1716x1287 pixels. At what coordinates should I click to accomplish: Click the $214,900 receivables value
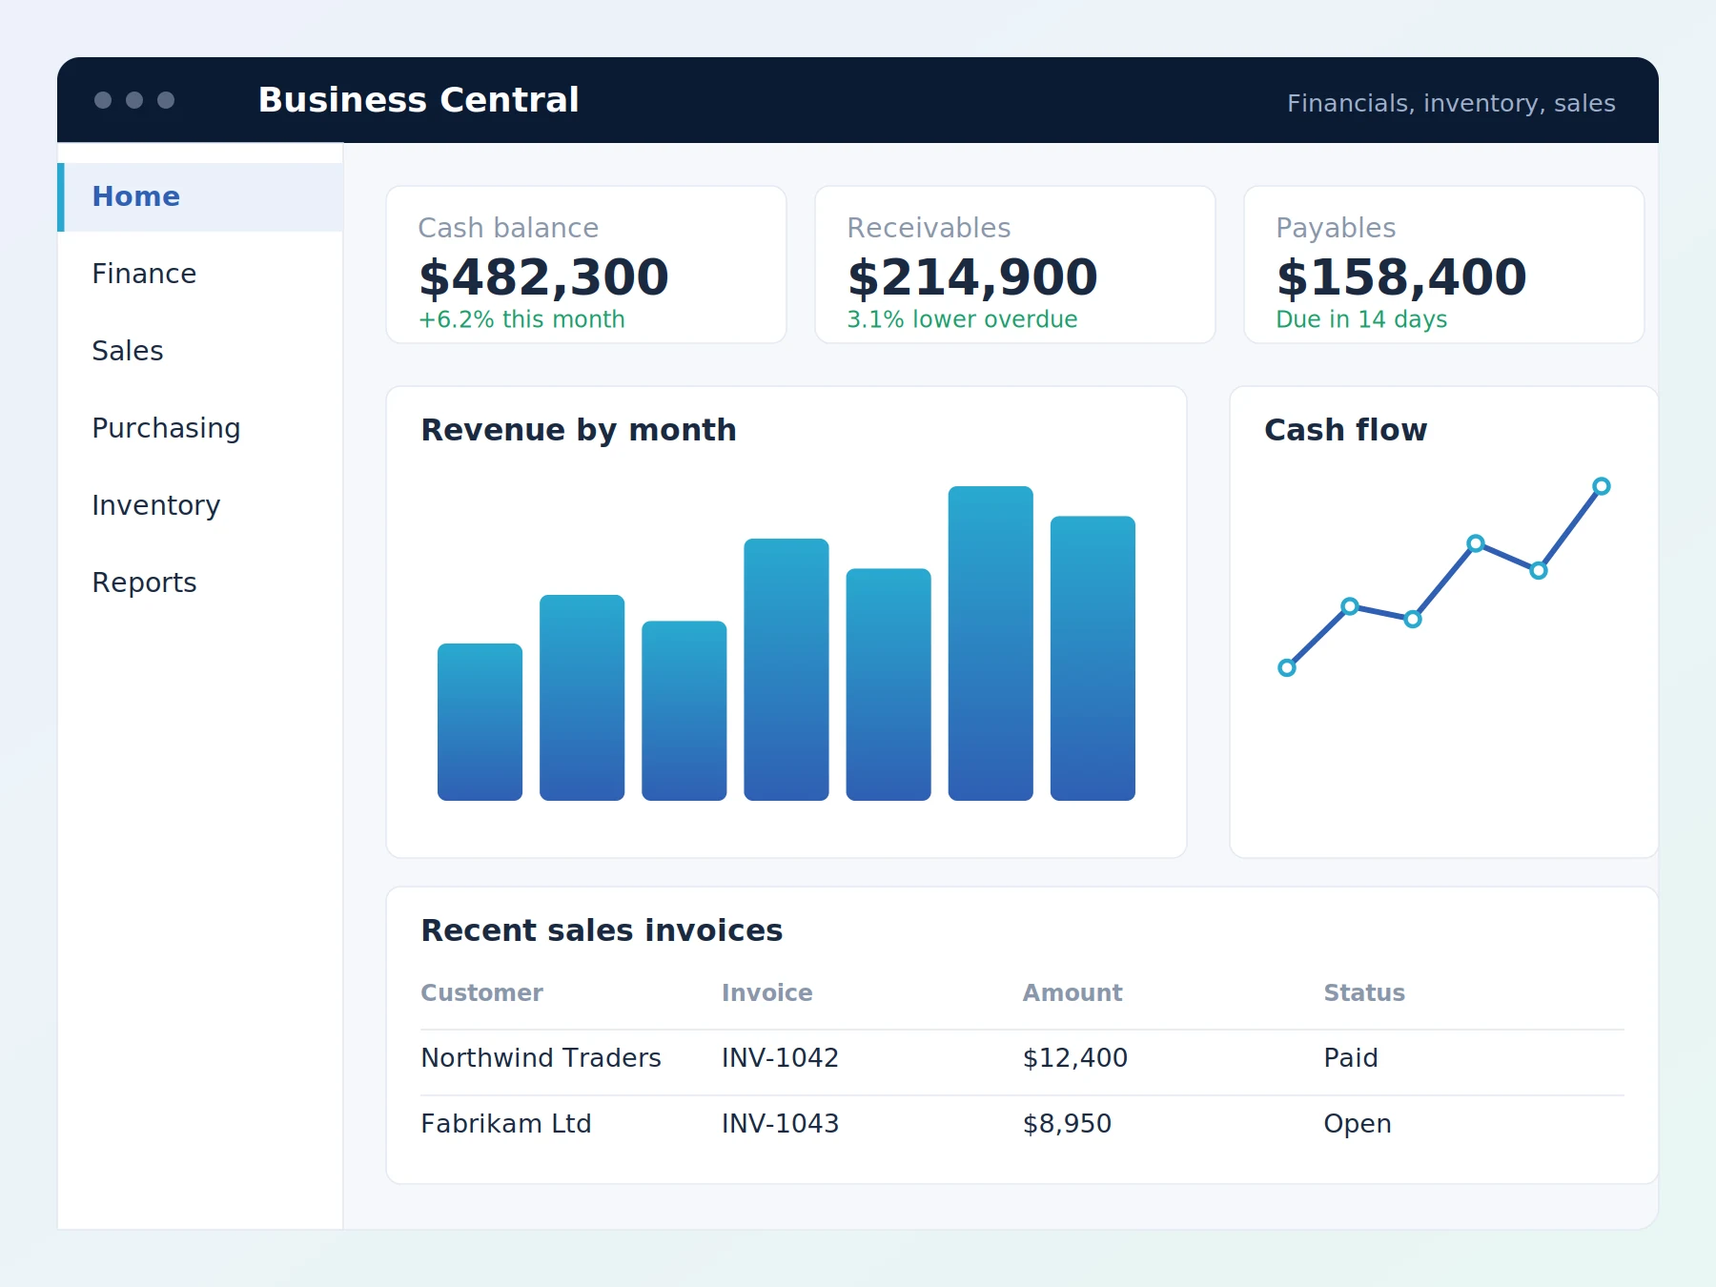click(x=972, y=277)
